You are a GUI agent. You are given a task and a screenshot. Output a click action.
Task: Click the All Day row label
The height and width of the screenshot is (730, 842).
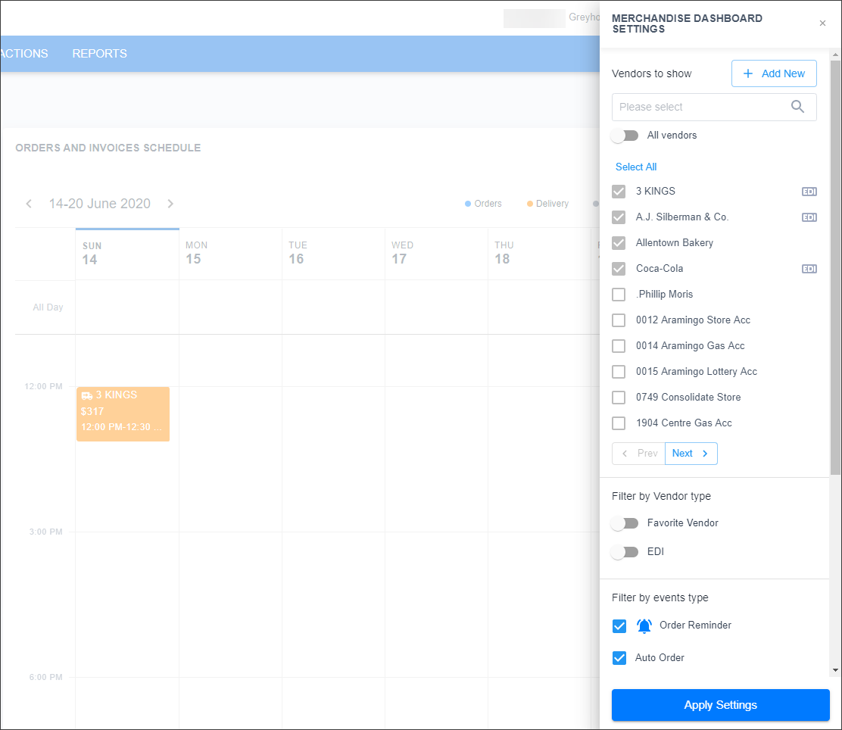pyautogui.click(x=48, y=307)
